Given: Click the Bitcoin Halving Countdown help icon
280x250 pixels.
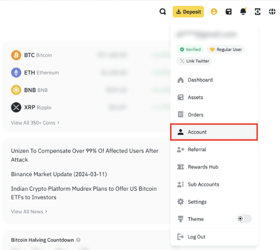Looking at the screenshot, I should (78, 240).
